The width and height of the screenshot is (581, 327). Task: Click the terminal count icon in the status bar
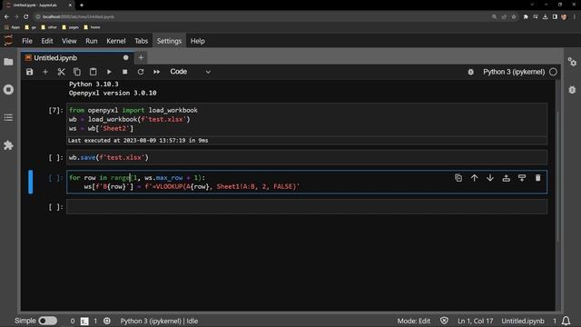click(x=84, y=321)
